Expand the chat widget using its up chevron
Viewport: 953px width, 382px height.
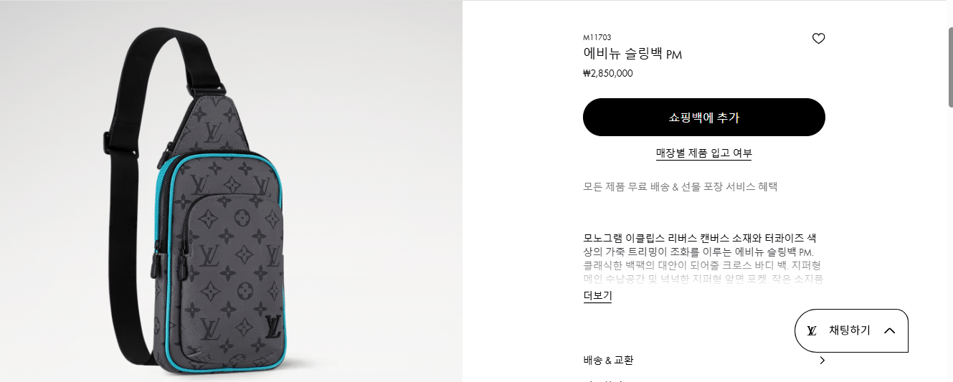tap(890, 330)
